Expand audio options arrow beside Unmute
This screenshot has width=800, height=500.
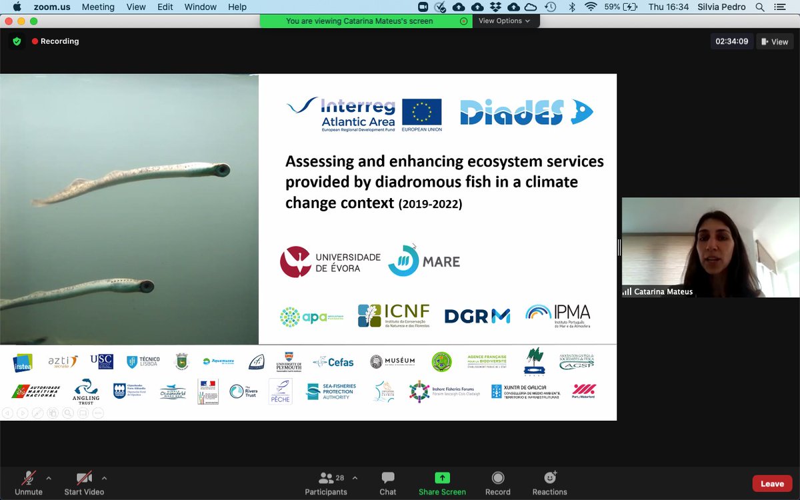pyautogui.click(x=49, y=478)
